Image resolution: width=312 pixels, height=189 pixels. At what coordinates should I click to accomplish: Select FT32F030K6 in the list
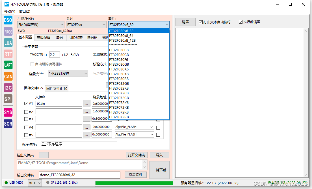click(139, 69)
